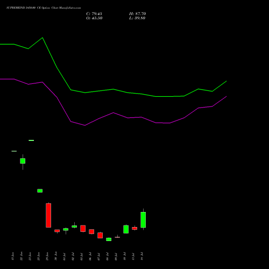Click the 15 Jun date axis label
The width and height of the screenshot is (269, 269).
pos(12,256)
